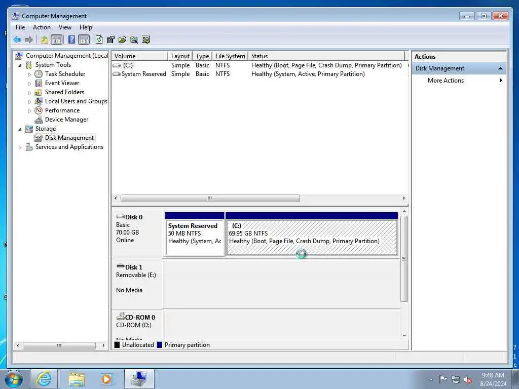Collapse the System Tools node arrow
519x389 pixels.
(20, 65)
